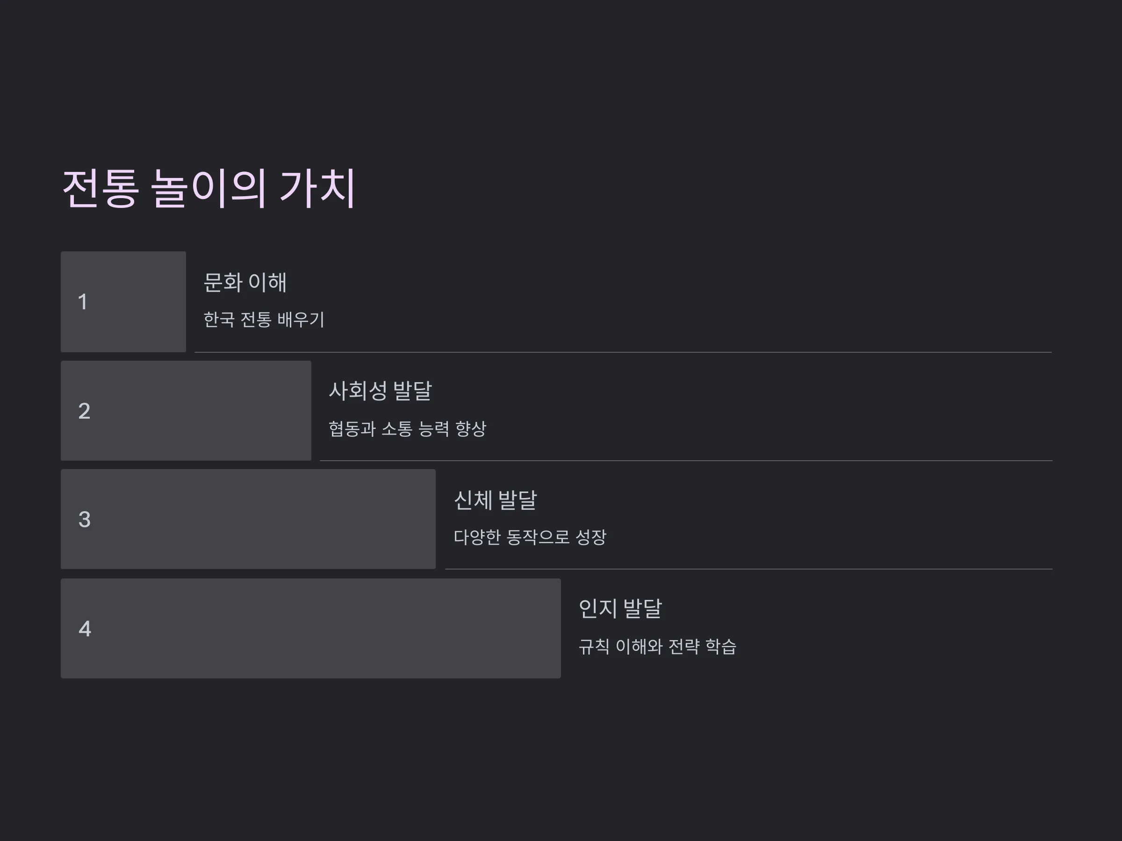Click the heading 신체 발달
The height and width of the screenshot is (841, 1122).
(x=495, y=500)
